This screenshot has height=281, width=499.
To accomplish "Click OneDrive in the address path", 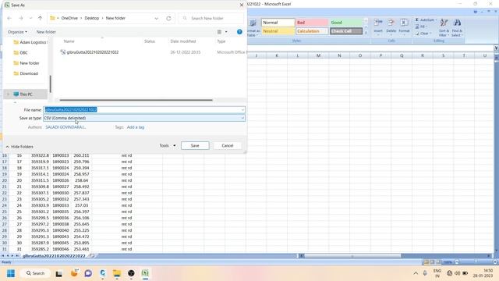I will point(69,18).
